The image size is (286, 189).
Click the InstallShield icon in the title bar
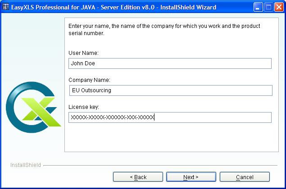coord(6,7)
